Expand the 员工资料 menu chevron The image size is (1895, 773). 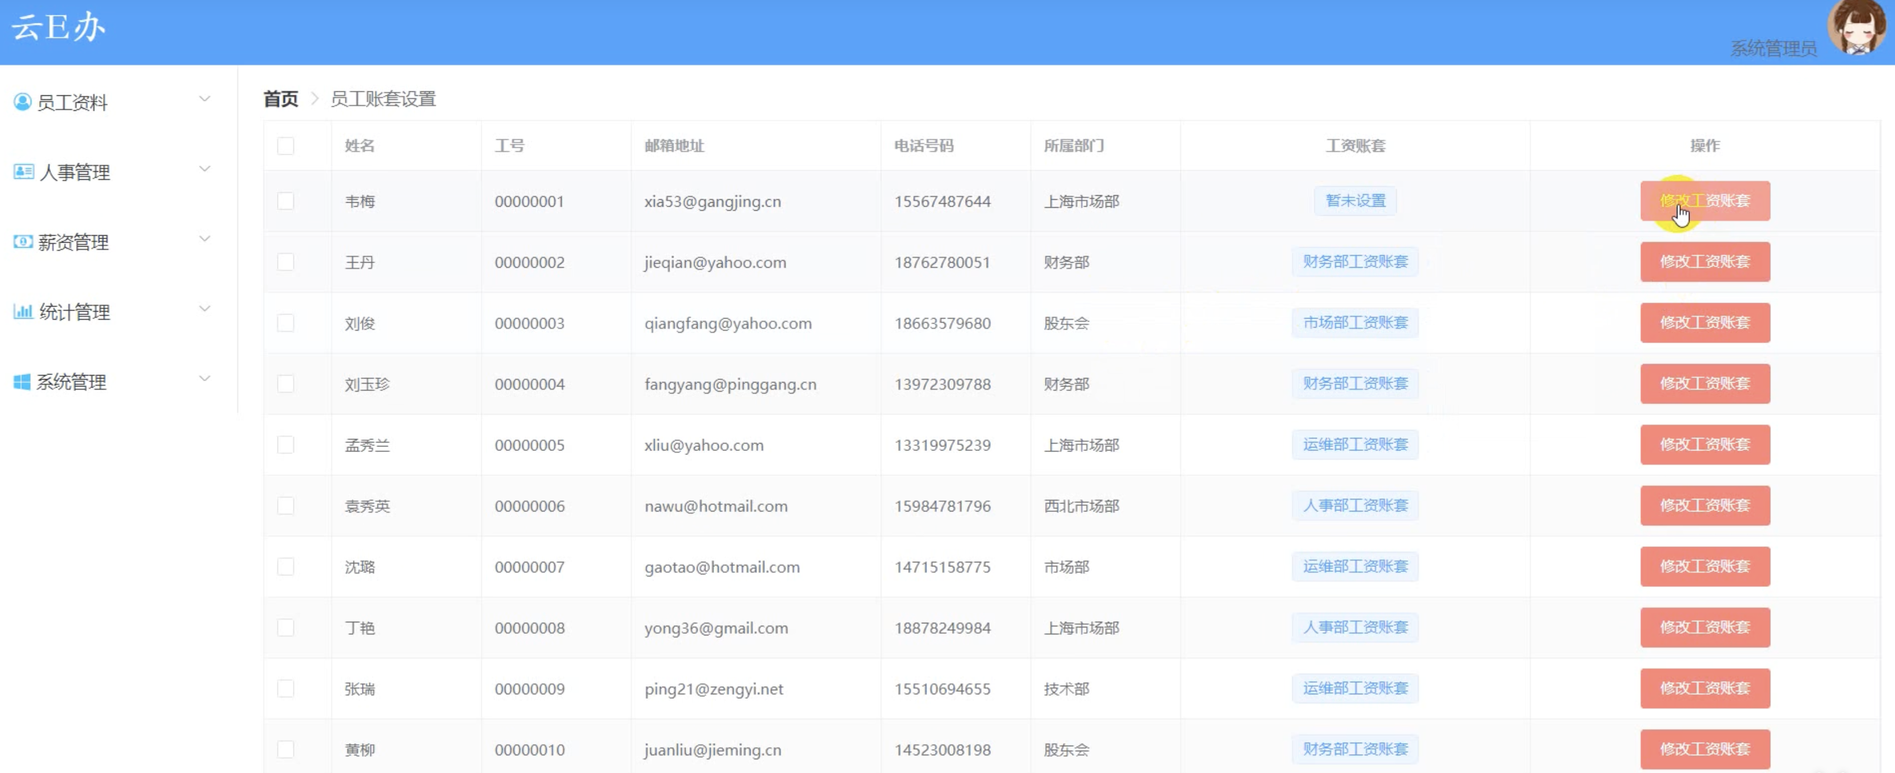[205, 99]
